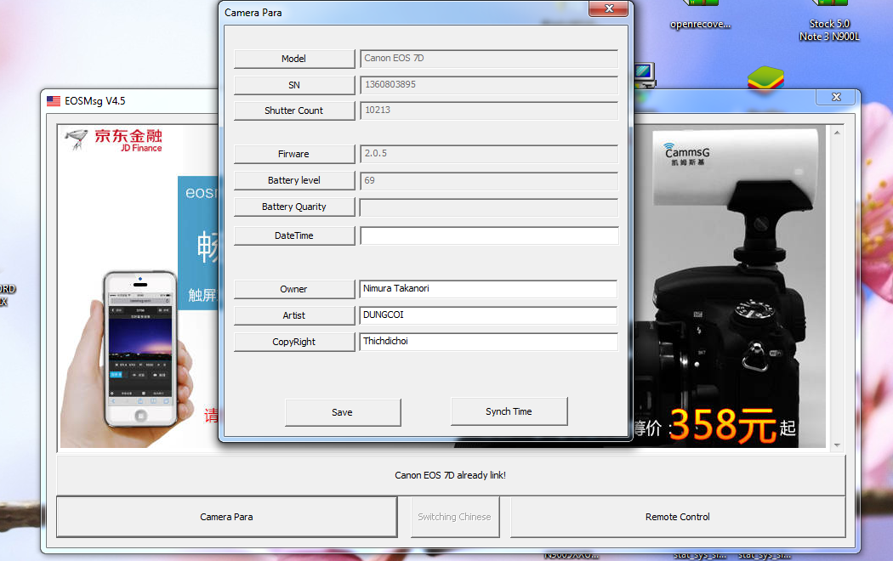
Task: Click the Artist label button
Action: click(294, 315)
